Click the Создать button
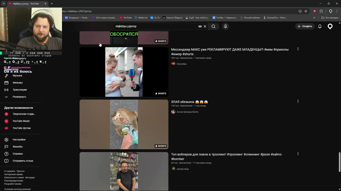 click(305, 26)
